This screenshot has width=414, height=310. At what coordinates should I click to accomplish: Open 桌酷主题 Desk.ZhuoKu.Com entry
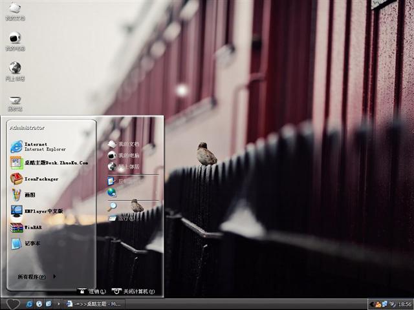(x=49, y=163)
